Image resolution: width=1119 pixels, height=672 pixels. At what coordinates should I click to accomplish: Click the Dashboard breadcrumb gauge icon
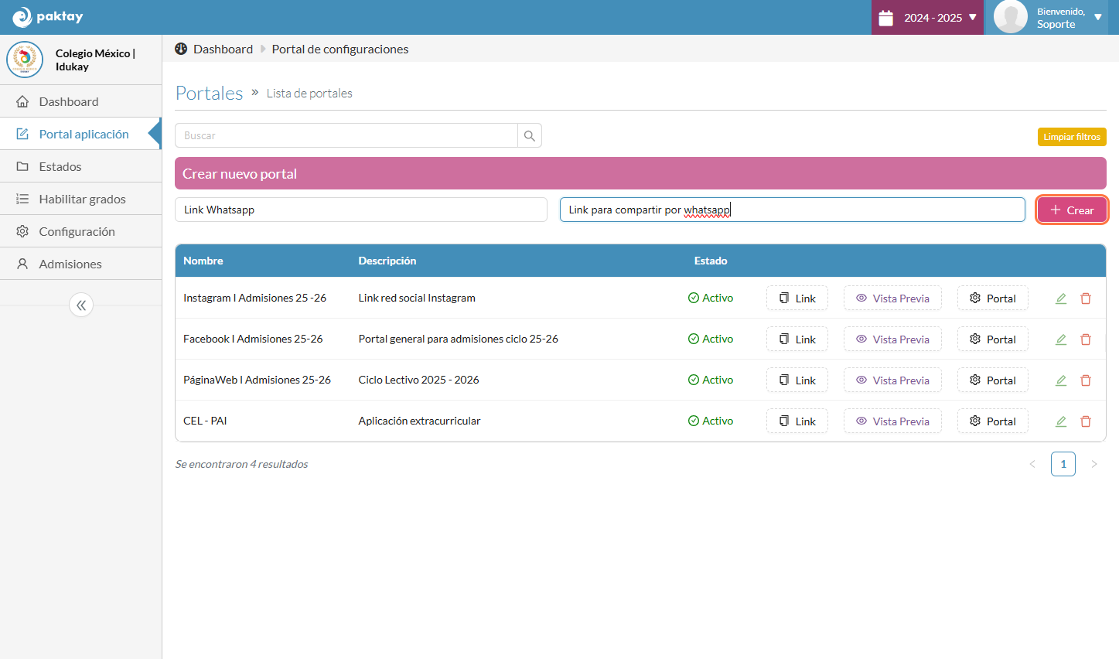pos(181,49)
